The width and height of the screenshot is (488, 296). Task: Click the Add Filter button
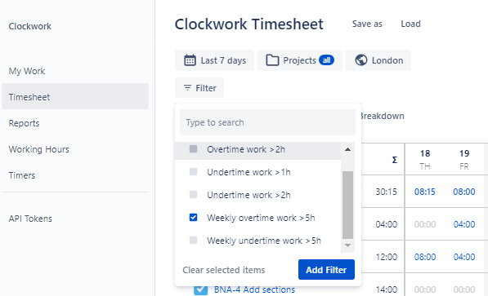coord(326,270)
